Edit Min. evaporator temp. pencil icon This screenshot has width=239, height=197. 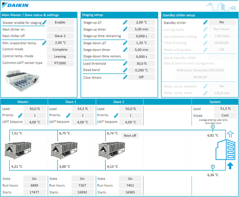[44, 43]
